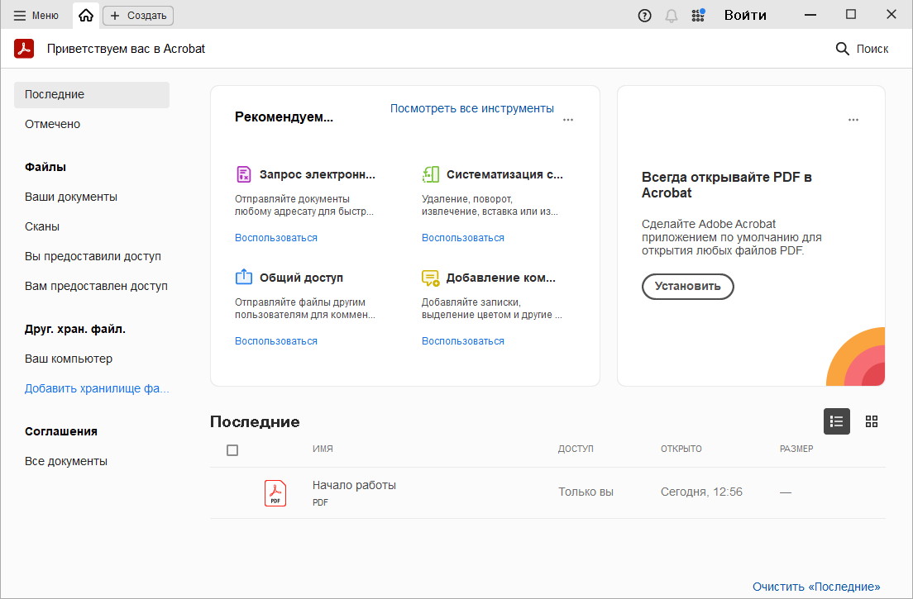Viewport: 913px width, 599px height.
Task: Close the Acrobat window
Action: tap(891, 15)
